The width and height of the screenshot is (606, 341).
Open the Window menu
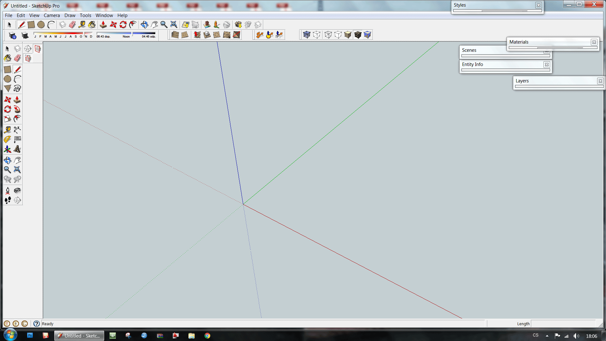point(104,15)
